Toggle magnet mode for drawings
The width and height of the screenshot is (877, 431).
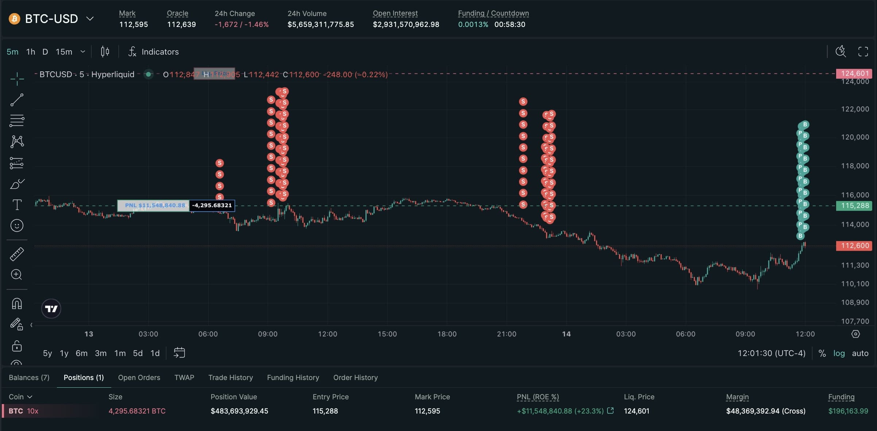tap(17, 303)
